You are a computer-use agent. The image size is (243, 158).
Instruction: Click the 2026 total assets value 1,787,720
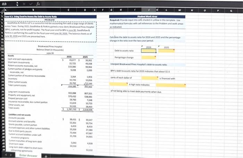71,109
